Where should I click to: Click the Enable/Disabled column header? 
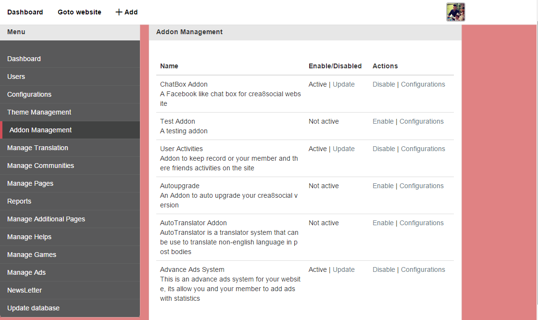(335, 66)
